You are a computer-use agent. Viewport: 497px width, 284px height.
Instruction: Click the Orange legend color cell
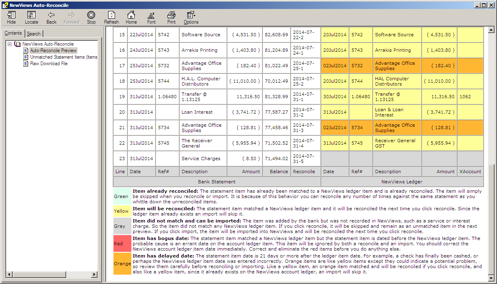coord(122,264)
